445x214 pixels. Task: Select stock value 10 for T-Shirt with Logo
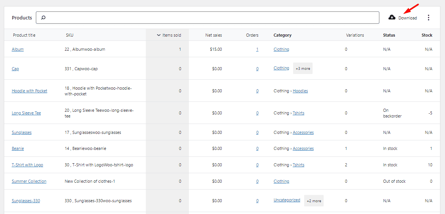point(430,165)
